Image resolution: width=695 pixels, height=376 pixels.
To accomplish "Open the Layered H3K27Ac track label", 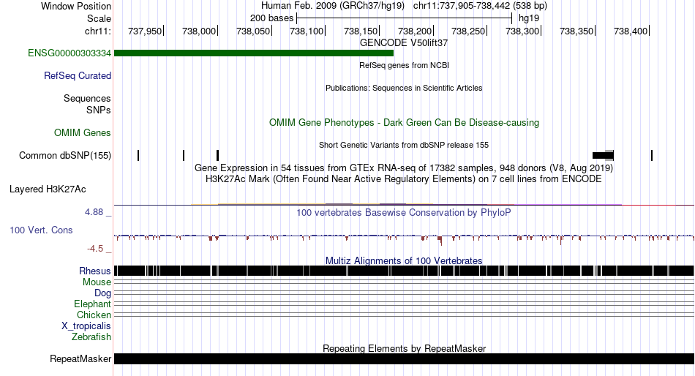I will click(48, 189).
